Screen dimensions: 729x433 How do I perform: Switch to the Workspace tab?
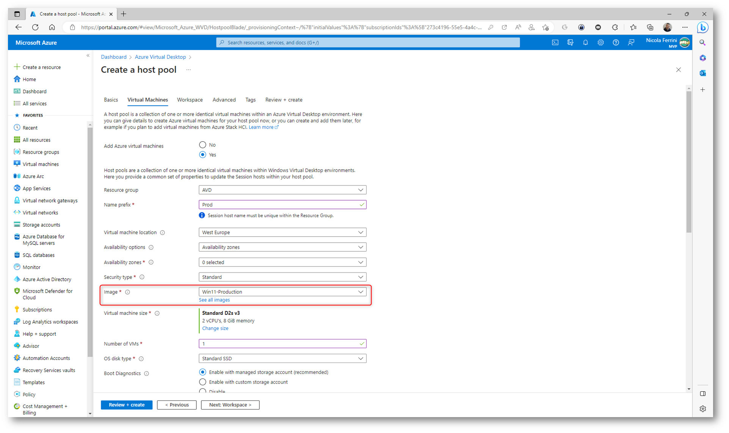click(190, 100)
